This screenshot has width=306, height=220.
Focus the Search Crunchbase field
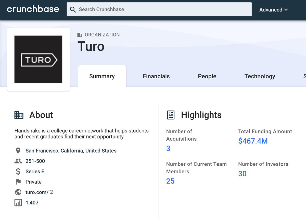159,9
